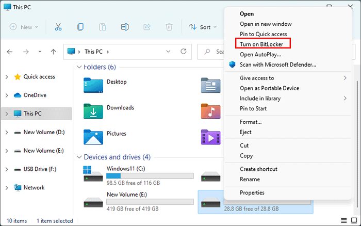This screenshot has width=361, height=226.
Task: Go forward with the right arrow
Action: pyautogui.click(x=26, y=52)
